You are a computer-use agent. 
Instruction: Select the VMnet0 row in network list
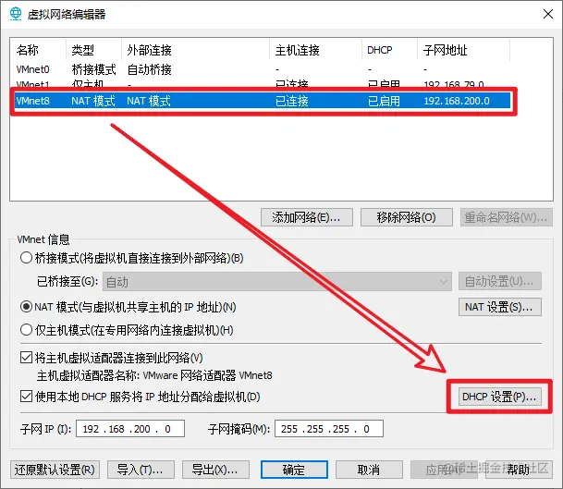point(263,69)
